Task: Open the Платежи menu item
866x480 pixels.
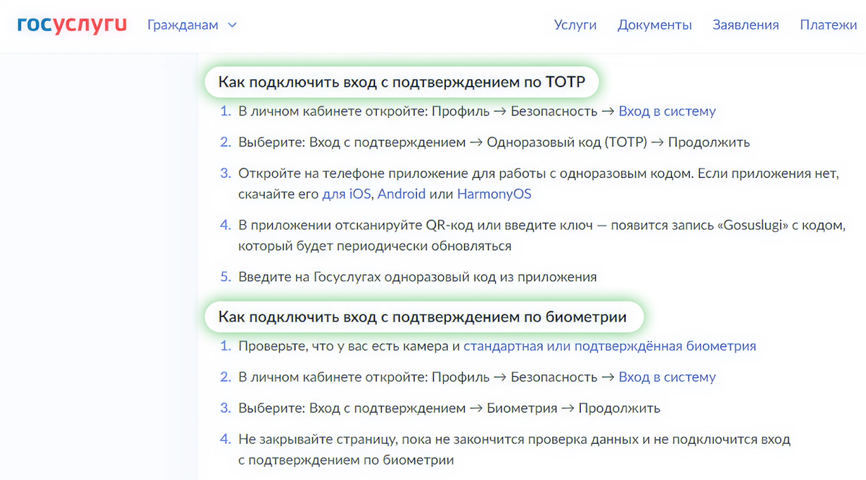Action: click(x=828, y=25)
